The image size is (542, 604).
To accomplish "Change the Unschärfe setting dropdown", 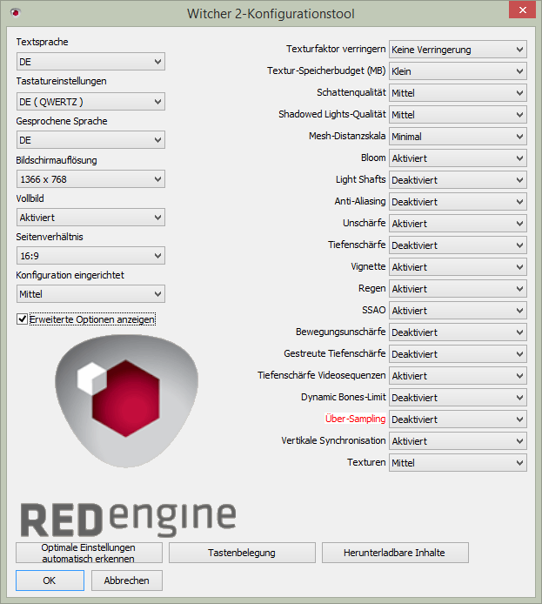I will point(458,224).
